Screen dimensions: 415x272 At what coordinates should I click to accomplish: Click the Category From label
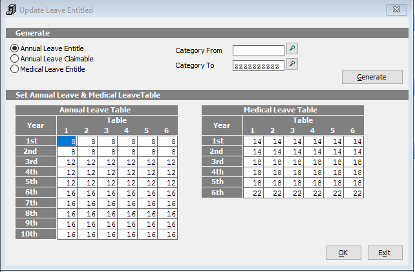[198, 50]
